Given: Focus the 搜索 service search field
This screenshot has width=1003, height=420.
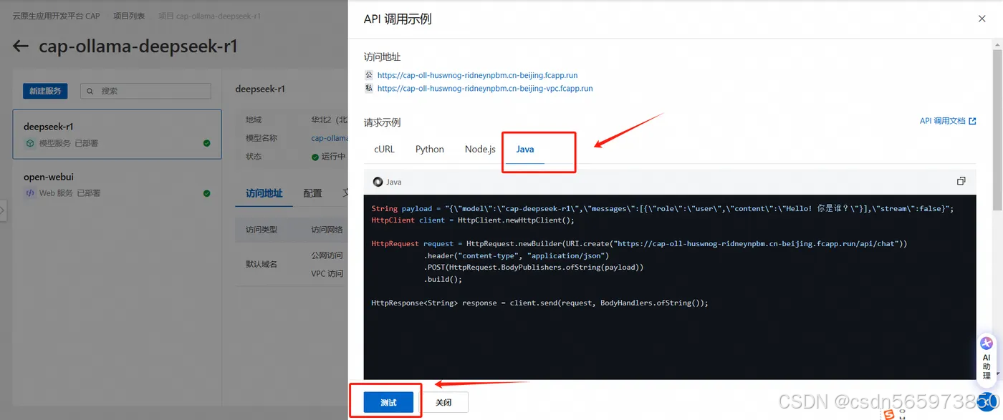Looking at the screenshot, I should (x=145, y=91).
